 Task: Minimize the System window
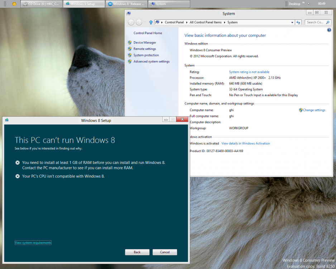point(309,13)
